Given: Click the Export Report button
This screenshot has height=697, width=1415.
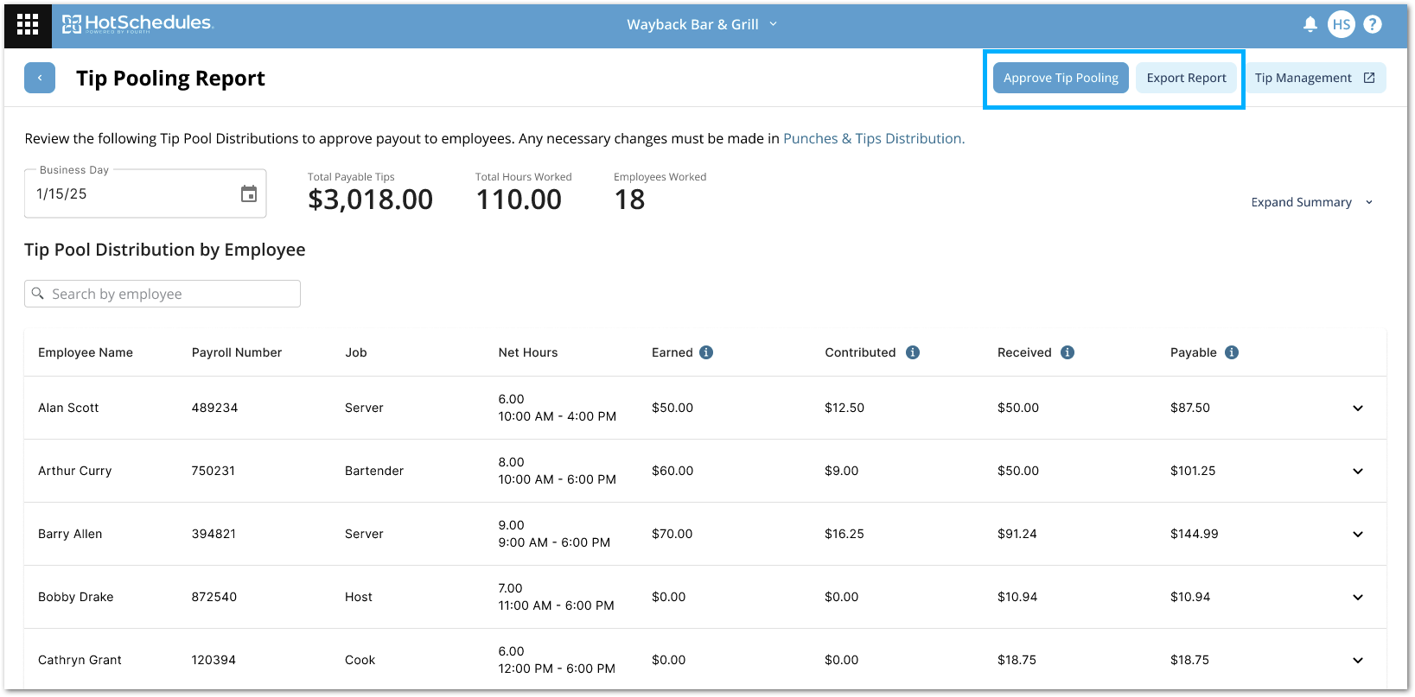Looking at the screenshot, I should coord(1186,78).
